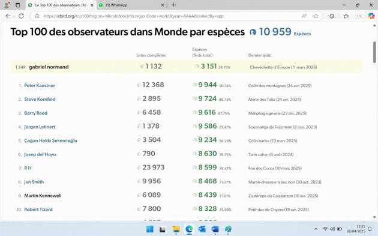The image size is (378, 236).
Task: Reload the eBird page
Action: (x=21, y=16)
